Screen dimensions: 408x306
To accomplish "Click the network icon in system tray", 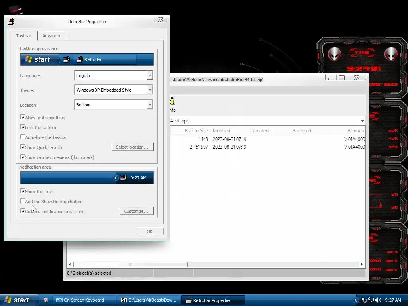I will [x=371, y=300].
